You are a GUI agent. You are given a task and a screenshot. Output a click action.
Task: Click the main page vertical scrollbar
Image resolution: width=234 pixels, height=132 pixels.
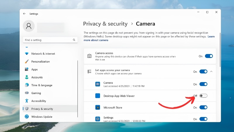point(220,50)
